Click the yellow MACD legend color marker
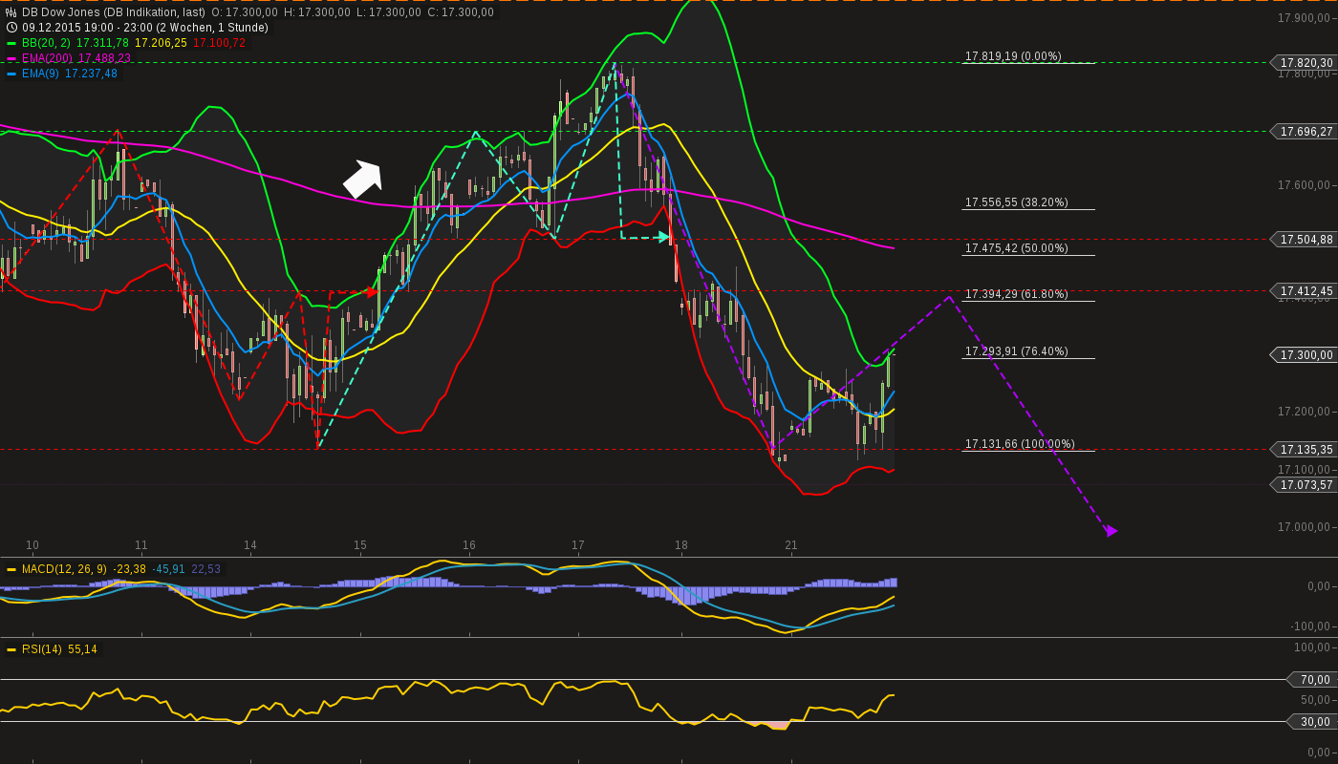 pos(11,569)
